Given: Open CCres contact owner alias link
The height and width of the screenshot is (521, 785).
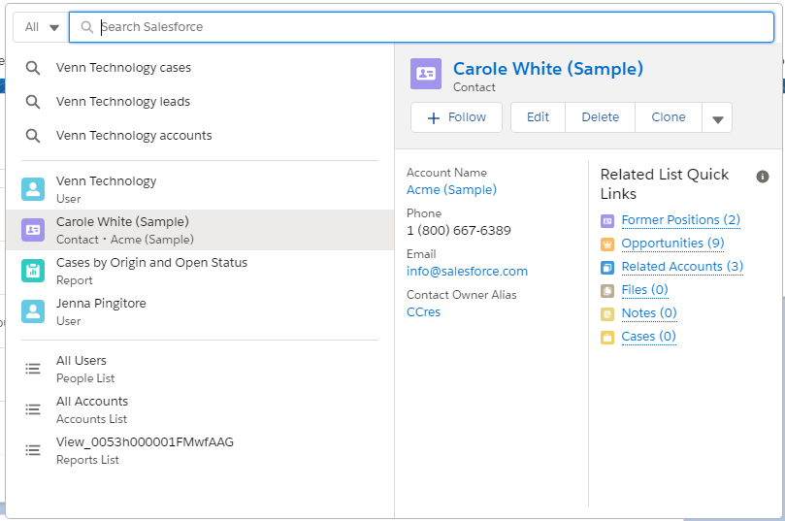Looking at the screenshot, I should point(423,311).
